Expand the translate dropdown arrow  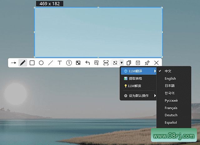coord(122,63)
